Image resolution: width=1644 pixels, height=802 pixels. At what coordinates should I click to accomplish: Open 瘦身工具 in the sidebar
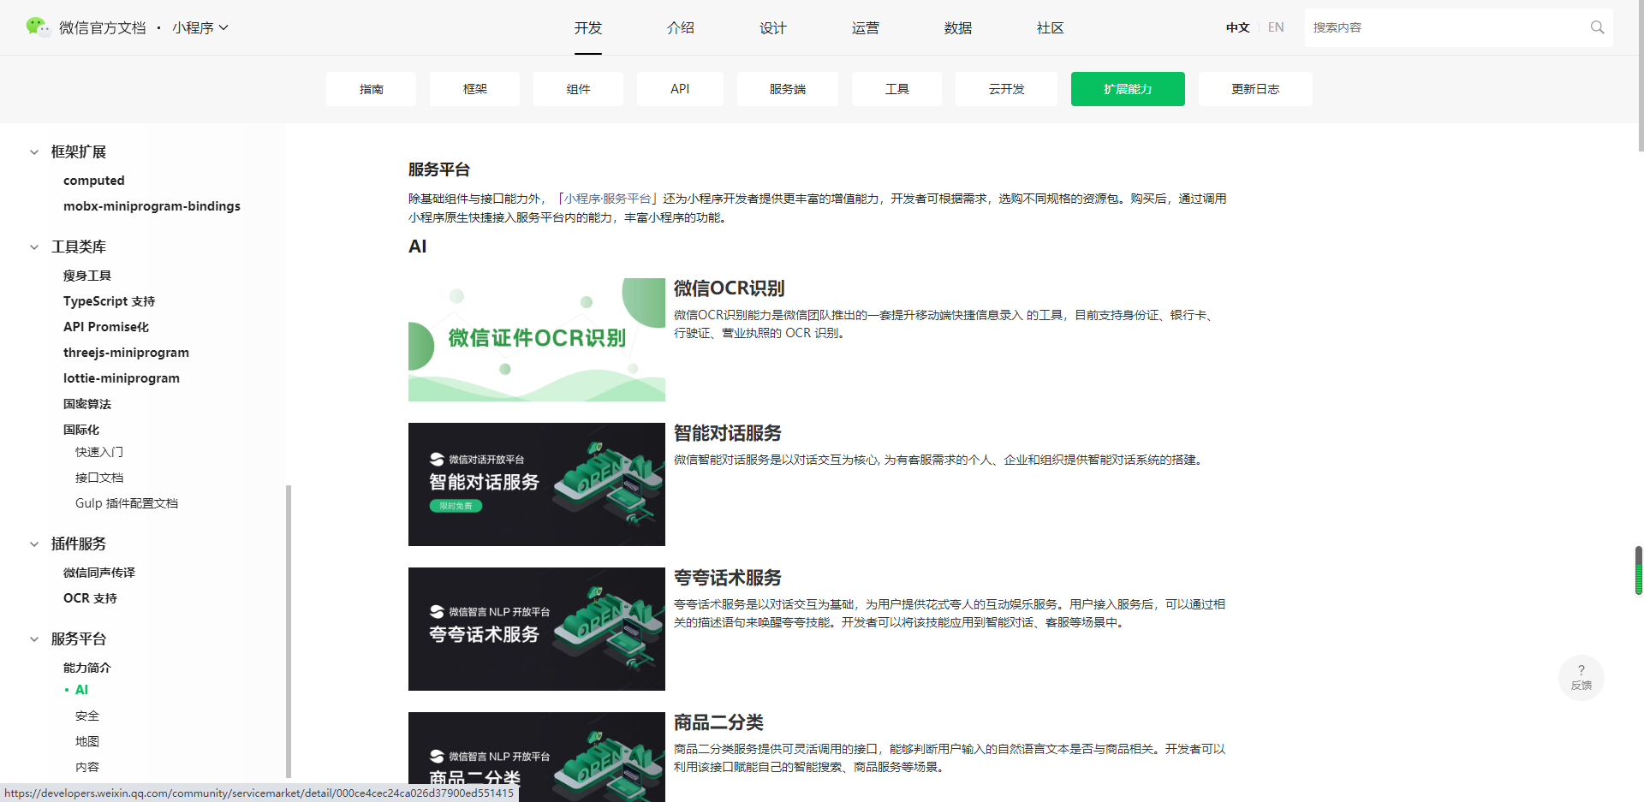coord(87,276)
